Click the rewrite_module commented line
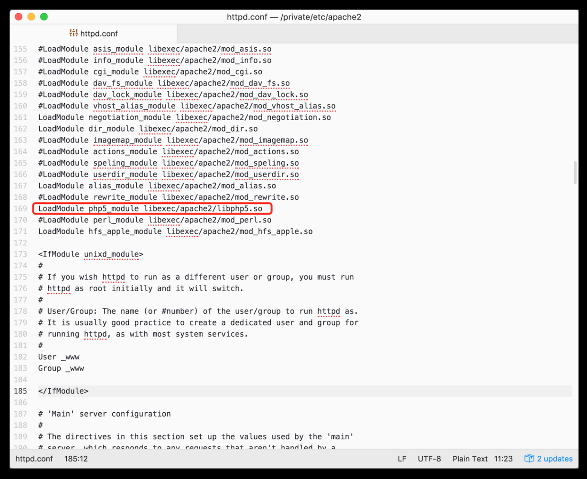 pos(168,197)
